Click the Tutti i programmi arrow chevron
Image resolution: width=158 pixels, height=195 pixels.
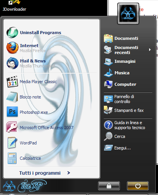69,173
